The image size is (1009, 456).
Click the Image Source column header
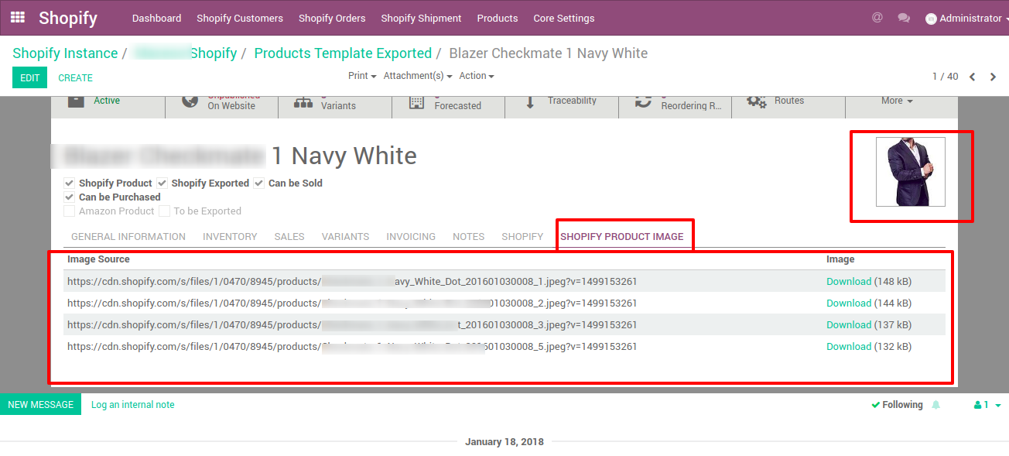click(x=98, y=259)
